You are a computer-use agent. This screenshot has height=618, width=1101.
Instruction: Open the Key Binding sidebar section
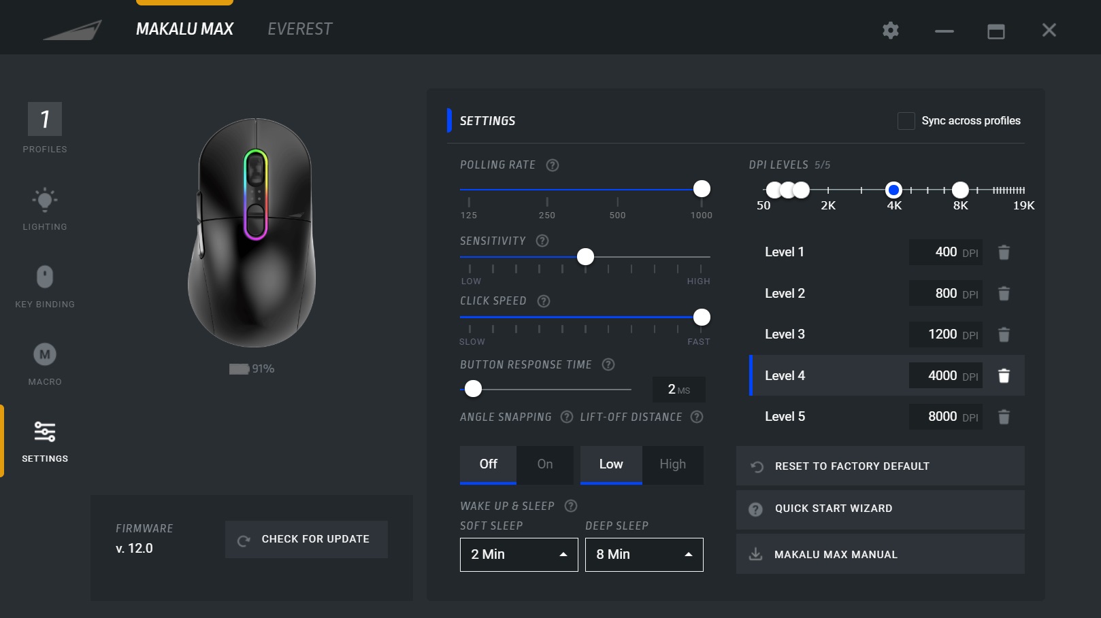(x=45, y=286)
